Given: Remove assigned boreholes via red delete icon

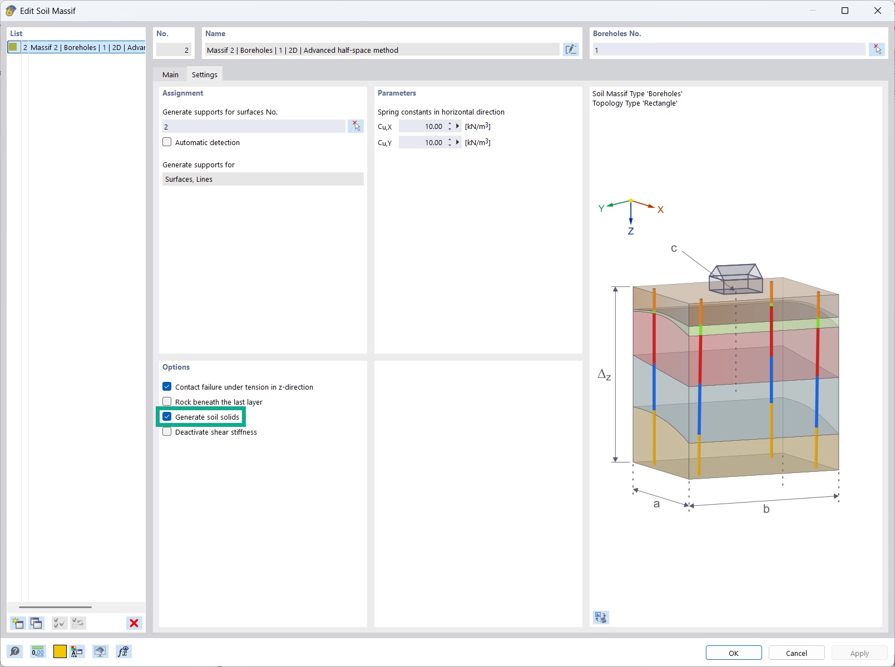Looking at the screenshot, I should (878, 49).
